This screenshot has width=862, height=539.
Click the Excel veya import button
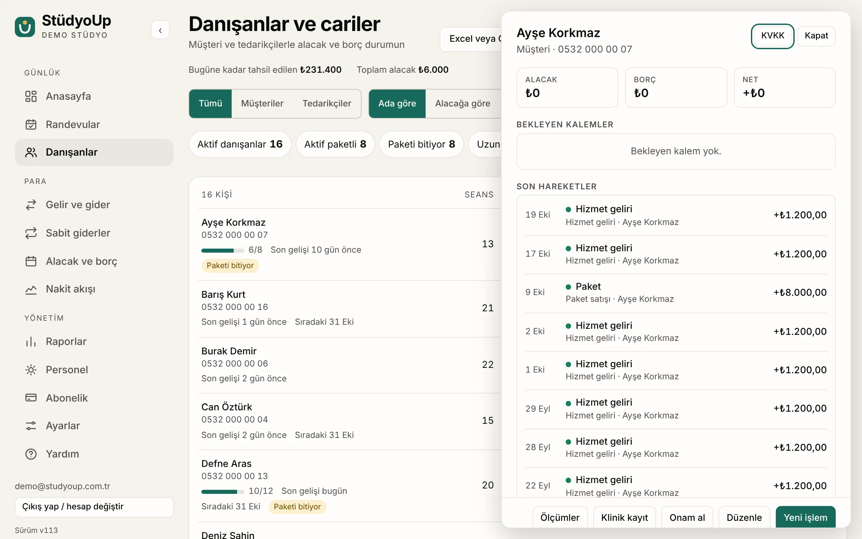pyautogui.click(x=470, y=39)
